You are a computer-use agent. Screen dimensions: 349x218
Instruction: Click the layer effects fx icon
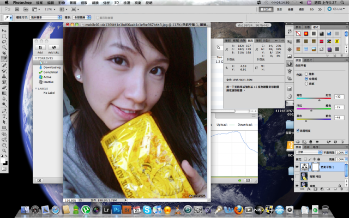tap(309, 189)
